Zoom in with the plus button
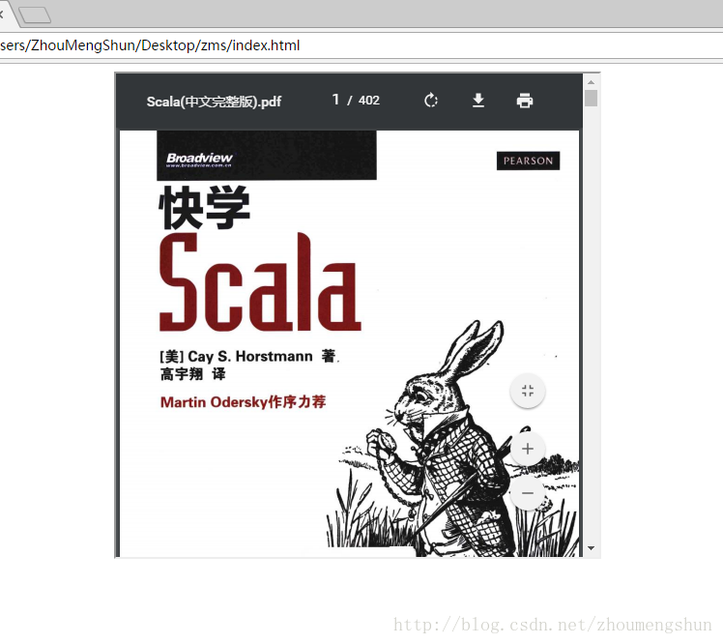 [x=528, y=449]
